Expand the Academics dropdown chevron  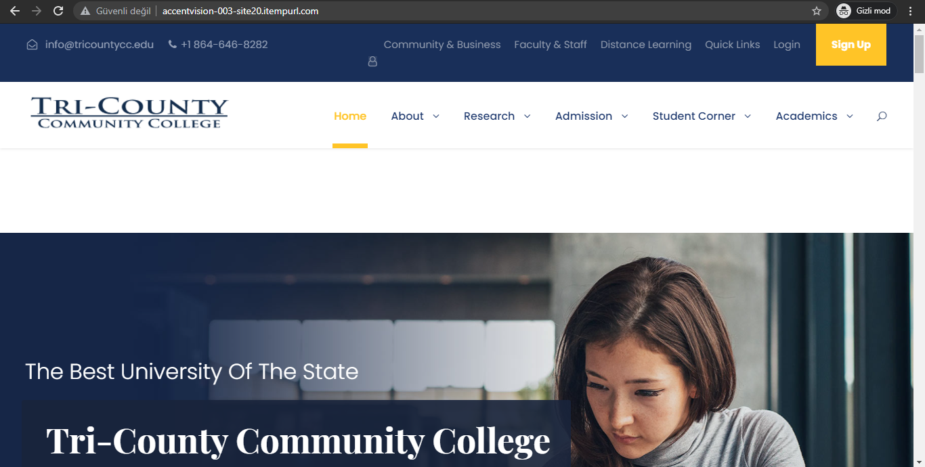coord(850,116)
